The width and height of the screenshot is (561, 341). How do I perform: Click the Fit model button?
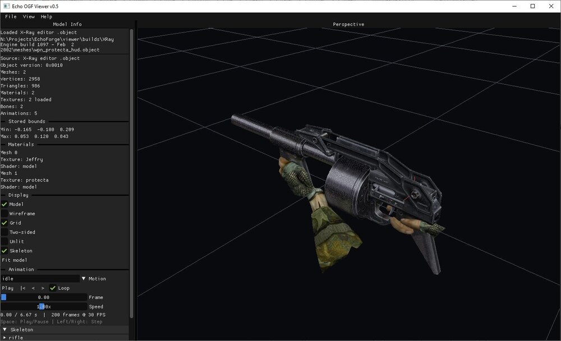(15, 260)
